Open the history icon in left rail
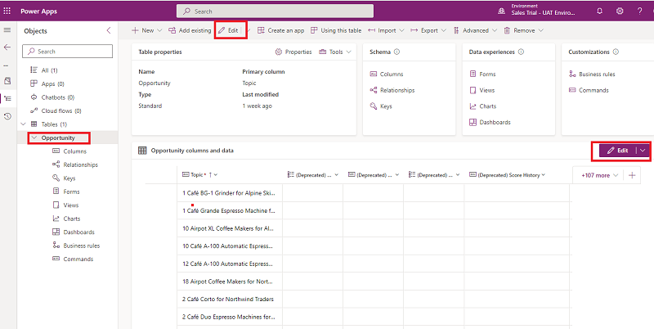The height and width of the screenshot is (329, 654). (x=7, y=116)
